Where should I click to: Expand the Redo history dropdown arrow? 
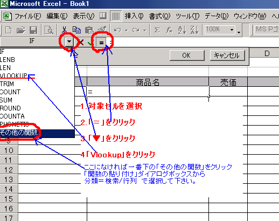(x=145, y=30)
